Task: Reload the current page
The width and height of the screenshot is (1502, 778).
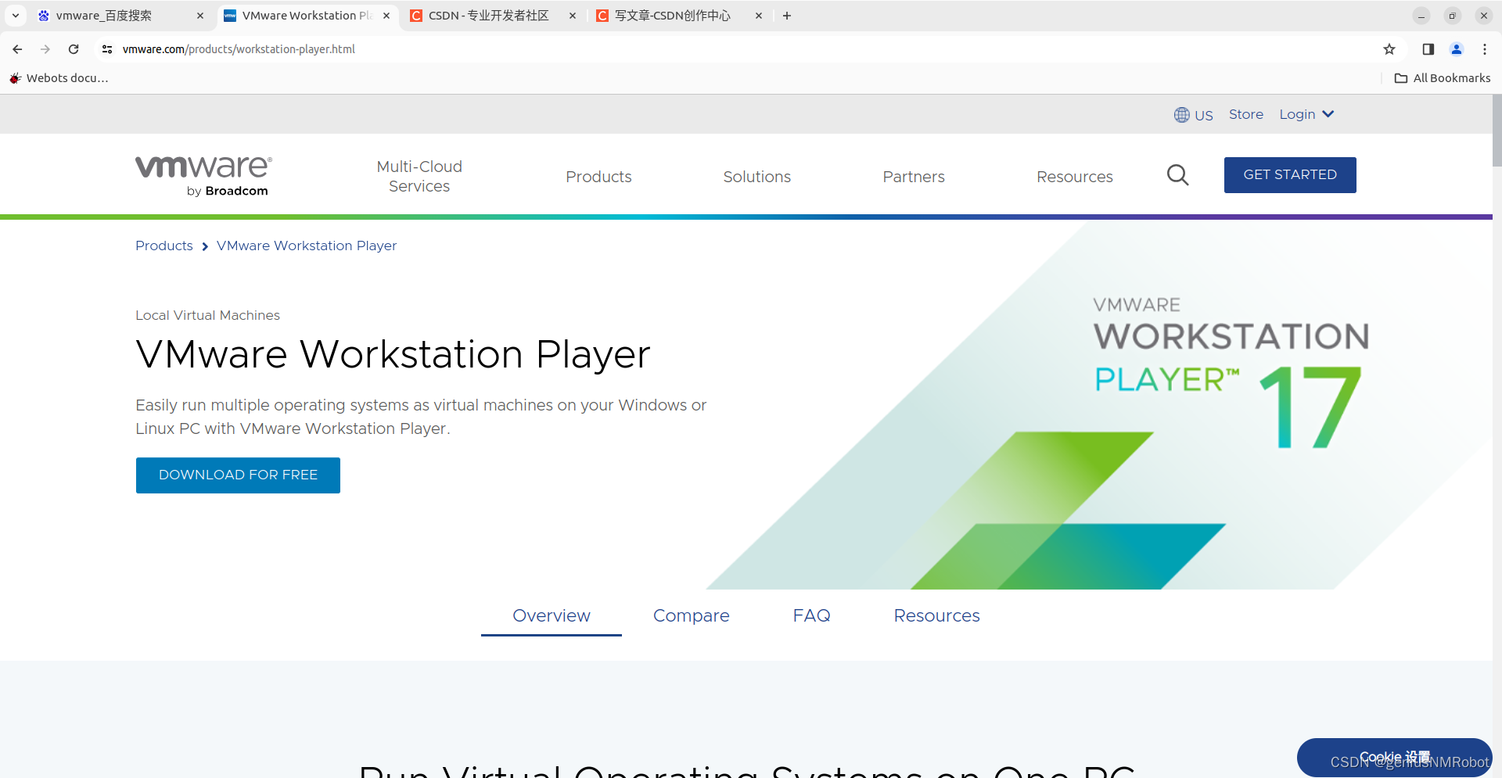Action: click(x=73, y=48)
